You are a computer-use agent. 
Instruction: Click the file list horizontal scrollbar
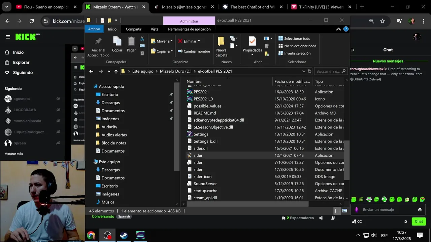coord(247,204)
